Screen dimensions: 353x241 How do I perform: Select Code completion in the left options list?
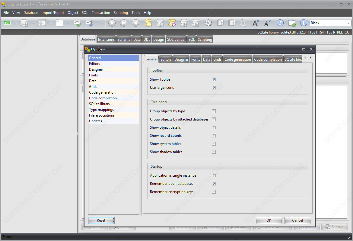click(x=114, y=98)
